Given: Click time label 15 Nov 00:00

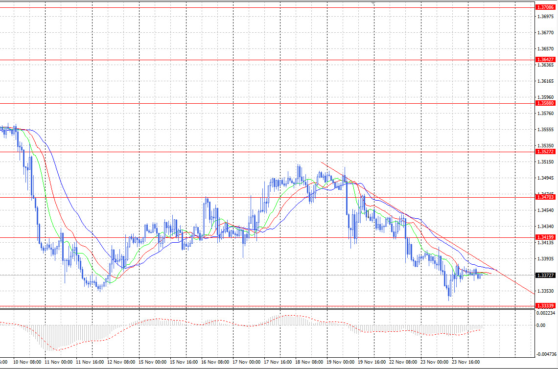Looking at the screenshot, I should [152, 362].
